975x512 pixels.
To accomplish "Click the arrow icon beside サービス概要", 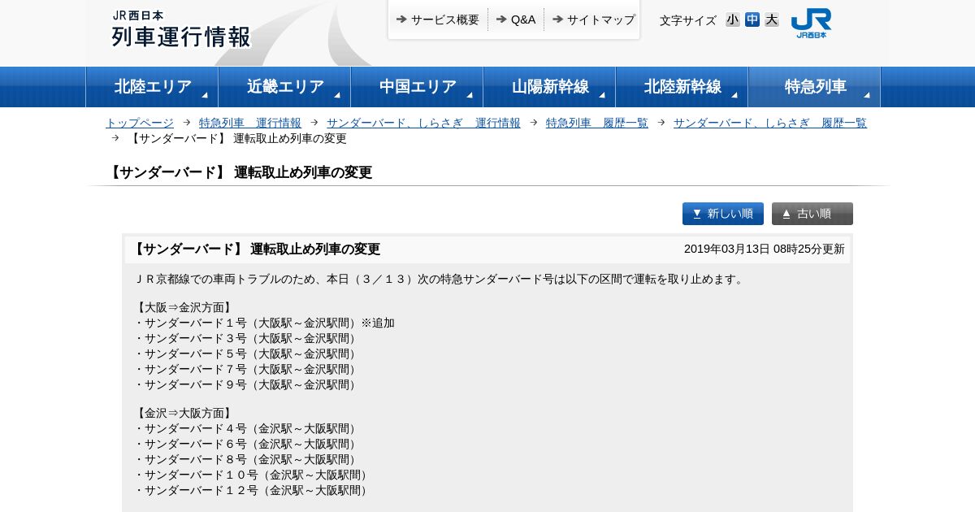I will point(401,19).
